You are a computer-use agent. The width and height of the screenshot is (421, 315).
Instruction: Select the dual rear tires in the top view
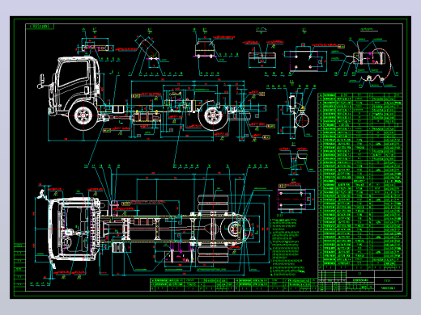coord(213,229)
